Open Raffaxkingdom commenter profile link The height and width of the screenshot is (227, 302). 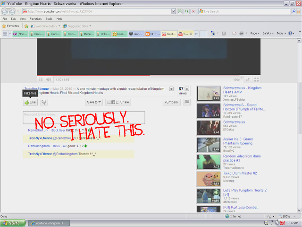coord(39,146)
